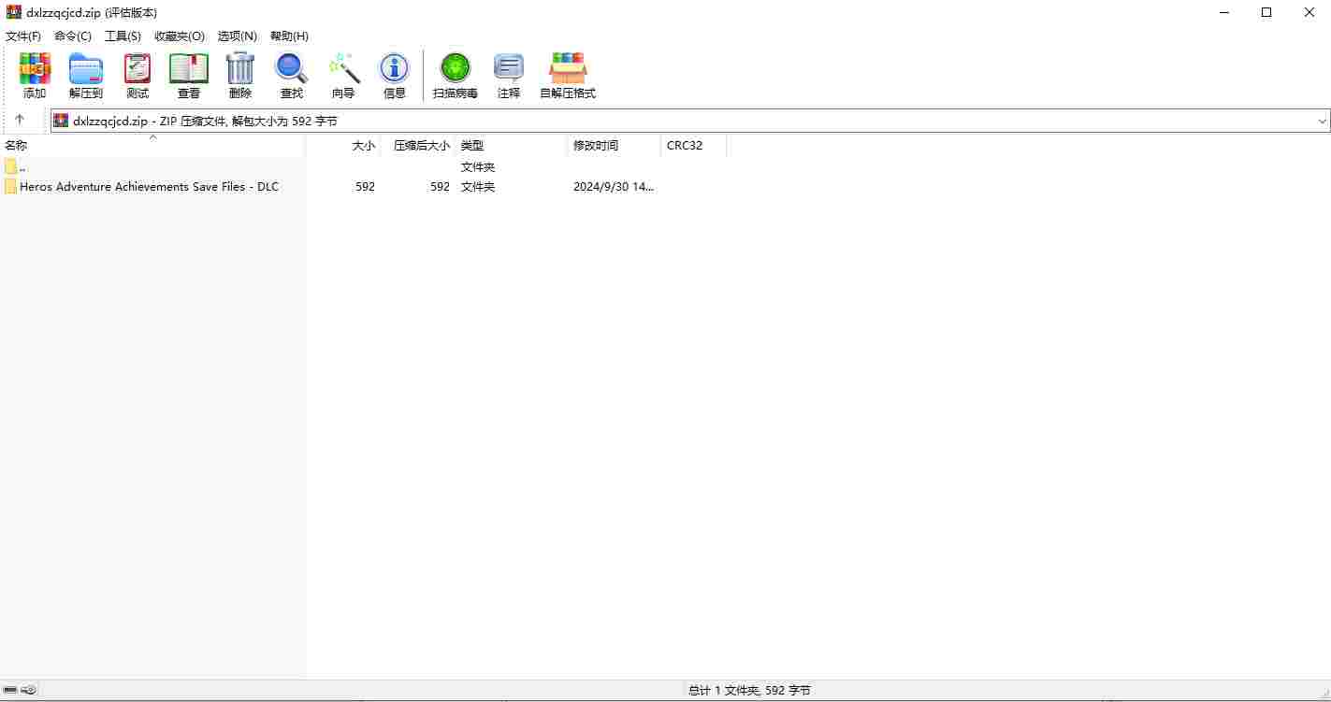Image resolution: width=1331 pixels, height=702 pixels.
Task: Sort by 名称 column header
Action: 152,146
